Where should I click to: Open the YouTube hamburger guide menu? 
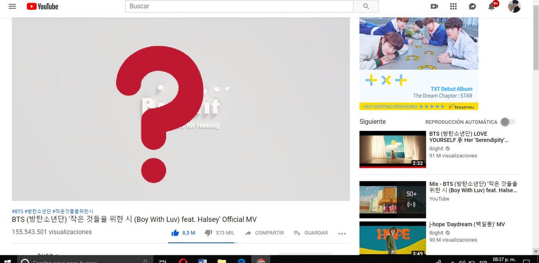12,6
